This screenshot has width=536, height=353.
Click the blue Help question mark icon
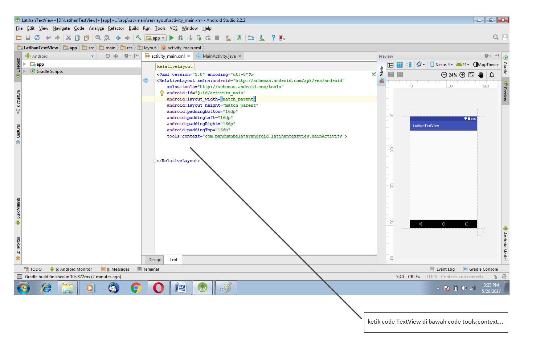(273, 38)
